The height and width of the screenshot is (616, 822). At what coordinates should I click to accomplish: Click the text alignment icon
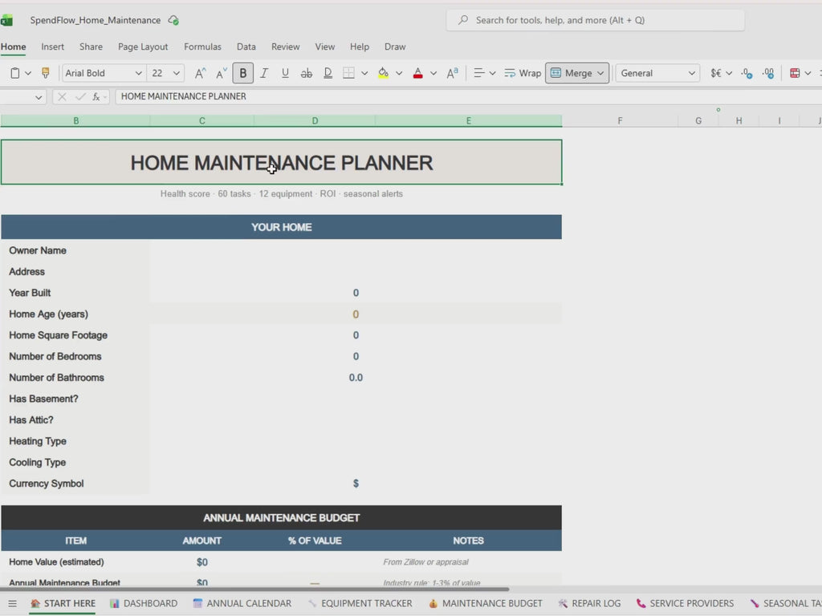(x=478, y=73)
